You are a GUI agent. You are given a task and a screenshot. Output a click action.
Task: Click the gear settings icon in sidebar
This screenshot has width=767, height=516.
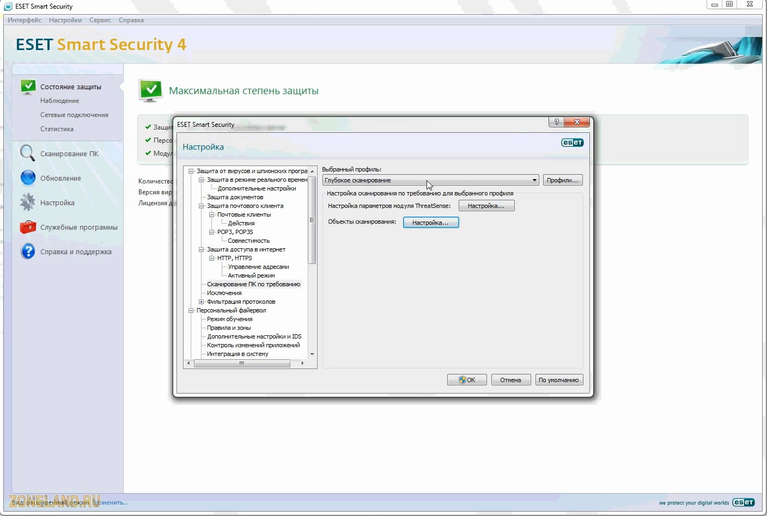coord(27,202)
